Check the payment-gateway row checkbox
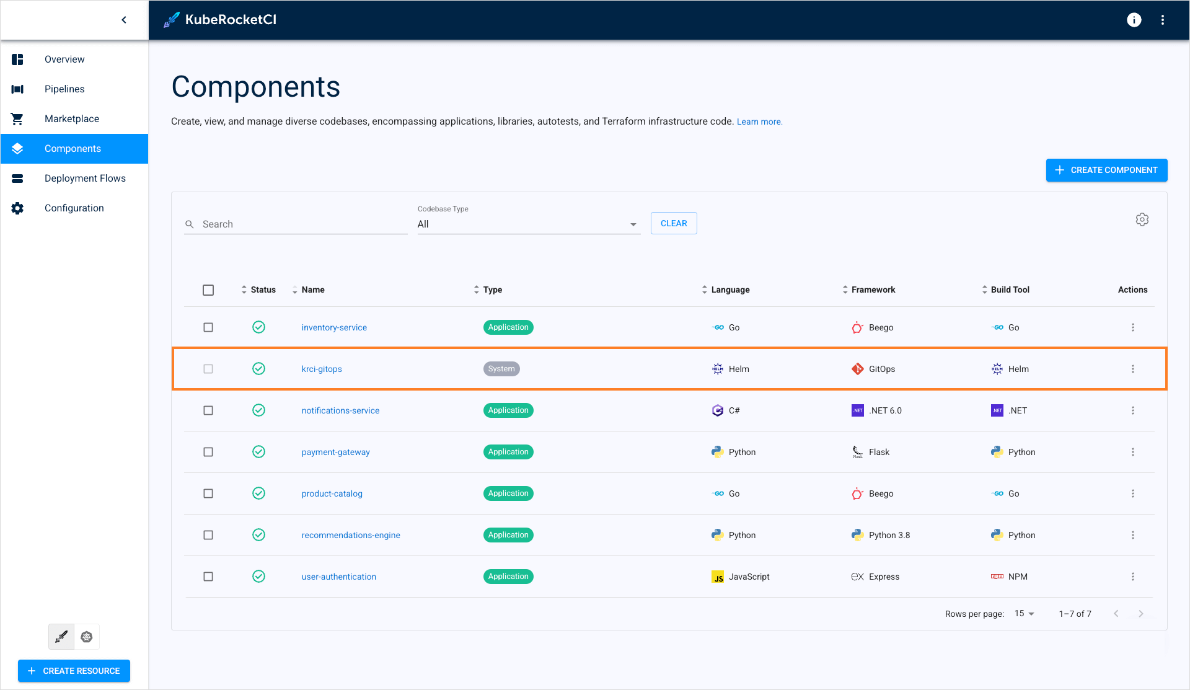 (208, 452)
